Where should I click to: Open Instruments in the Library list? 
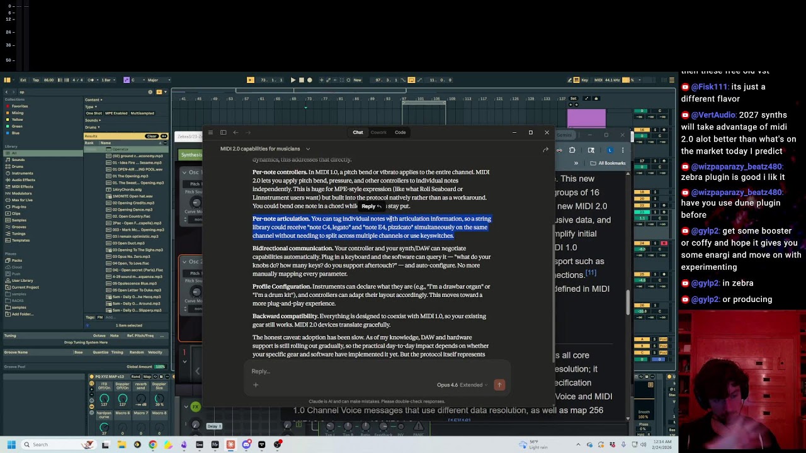coord(22,173)
